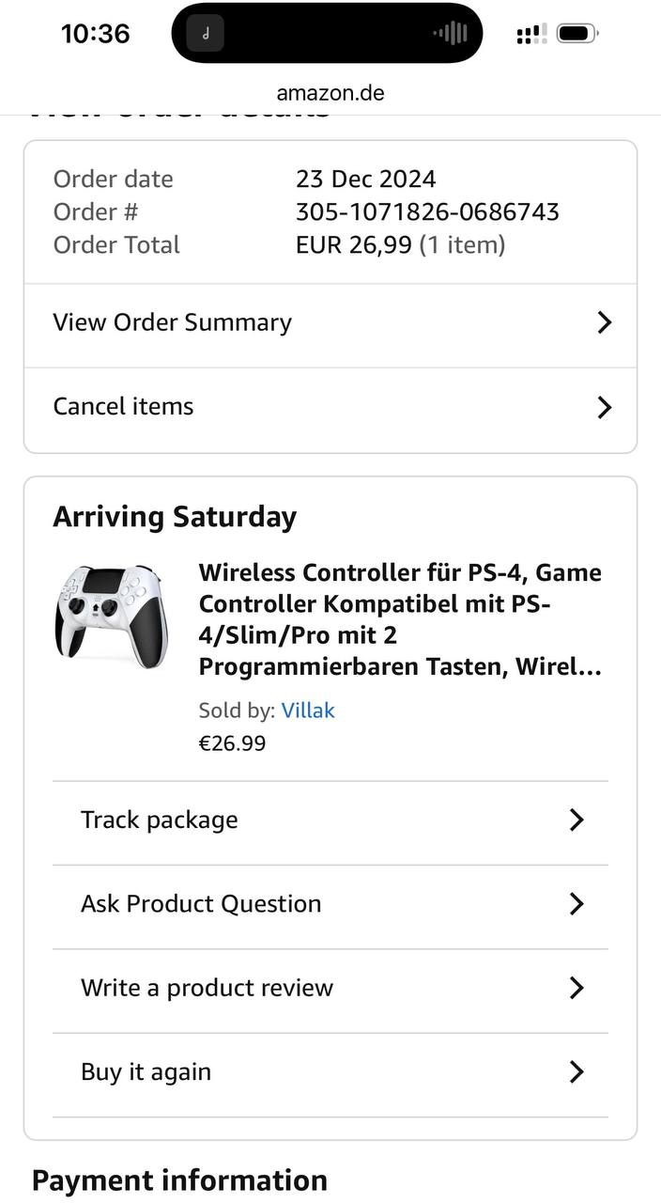Tap the arrow beside Buy it again
This screenshot has height=1203, width=661.
pyautogui.click(x=576, y=1072)
